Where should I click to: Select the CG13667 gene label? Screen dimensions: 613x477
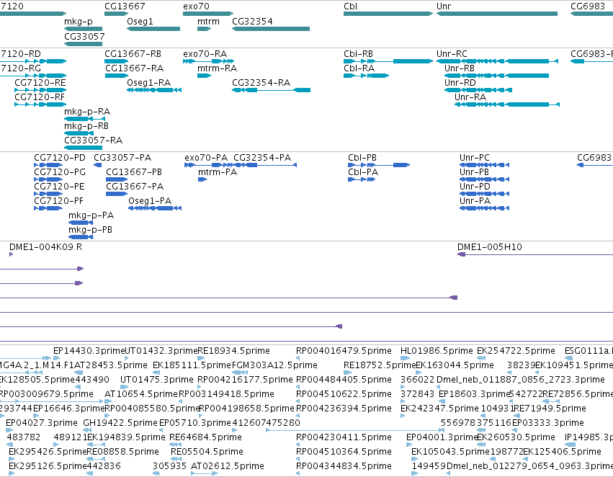(125, 6)
